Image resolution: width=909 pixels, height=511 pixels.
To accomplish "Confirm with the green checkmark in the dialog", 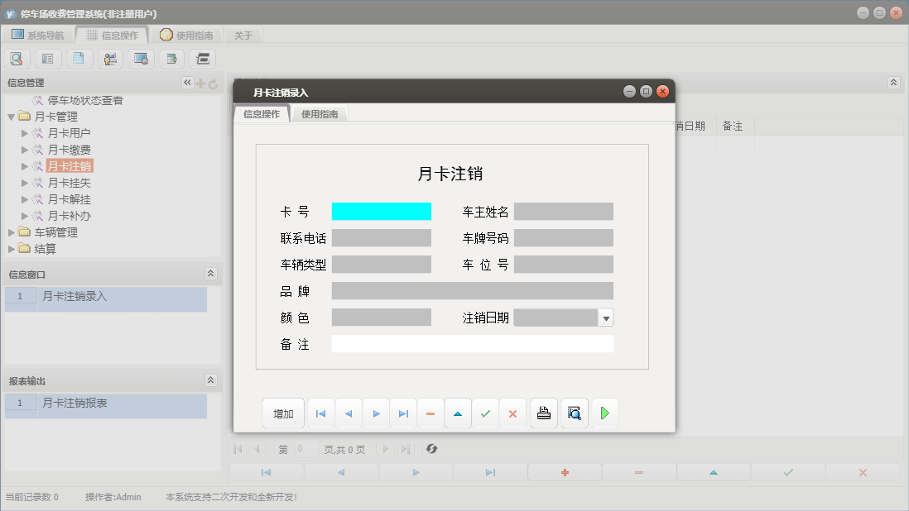I will pyautogui.click(x=486, y=413).
